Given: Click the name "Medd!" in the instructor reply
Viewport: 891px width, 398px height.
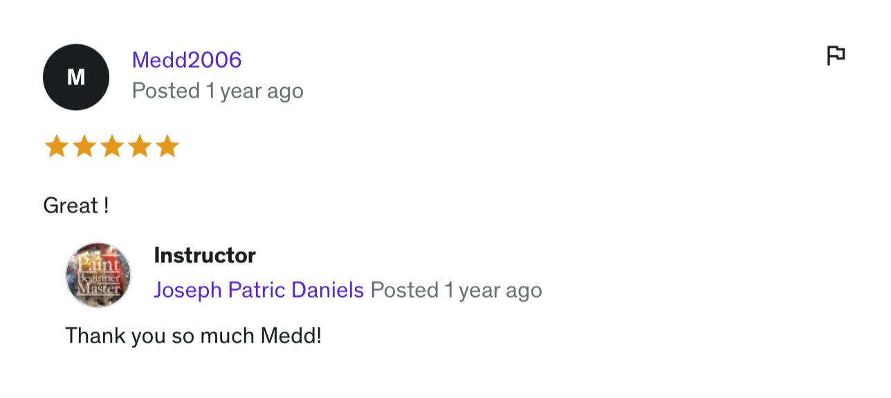Looking at the screenshot, I should coord(291,336).
